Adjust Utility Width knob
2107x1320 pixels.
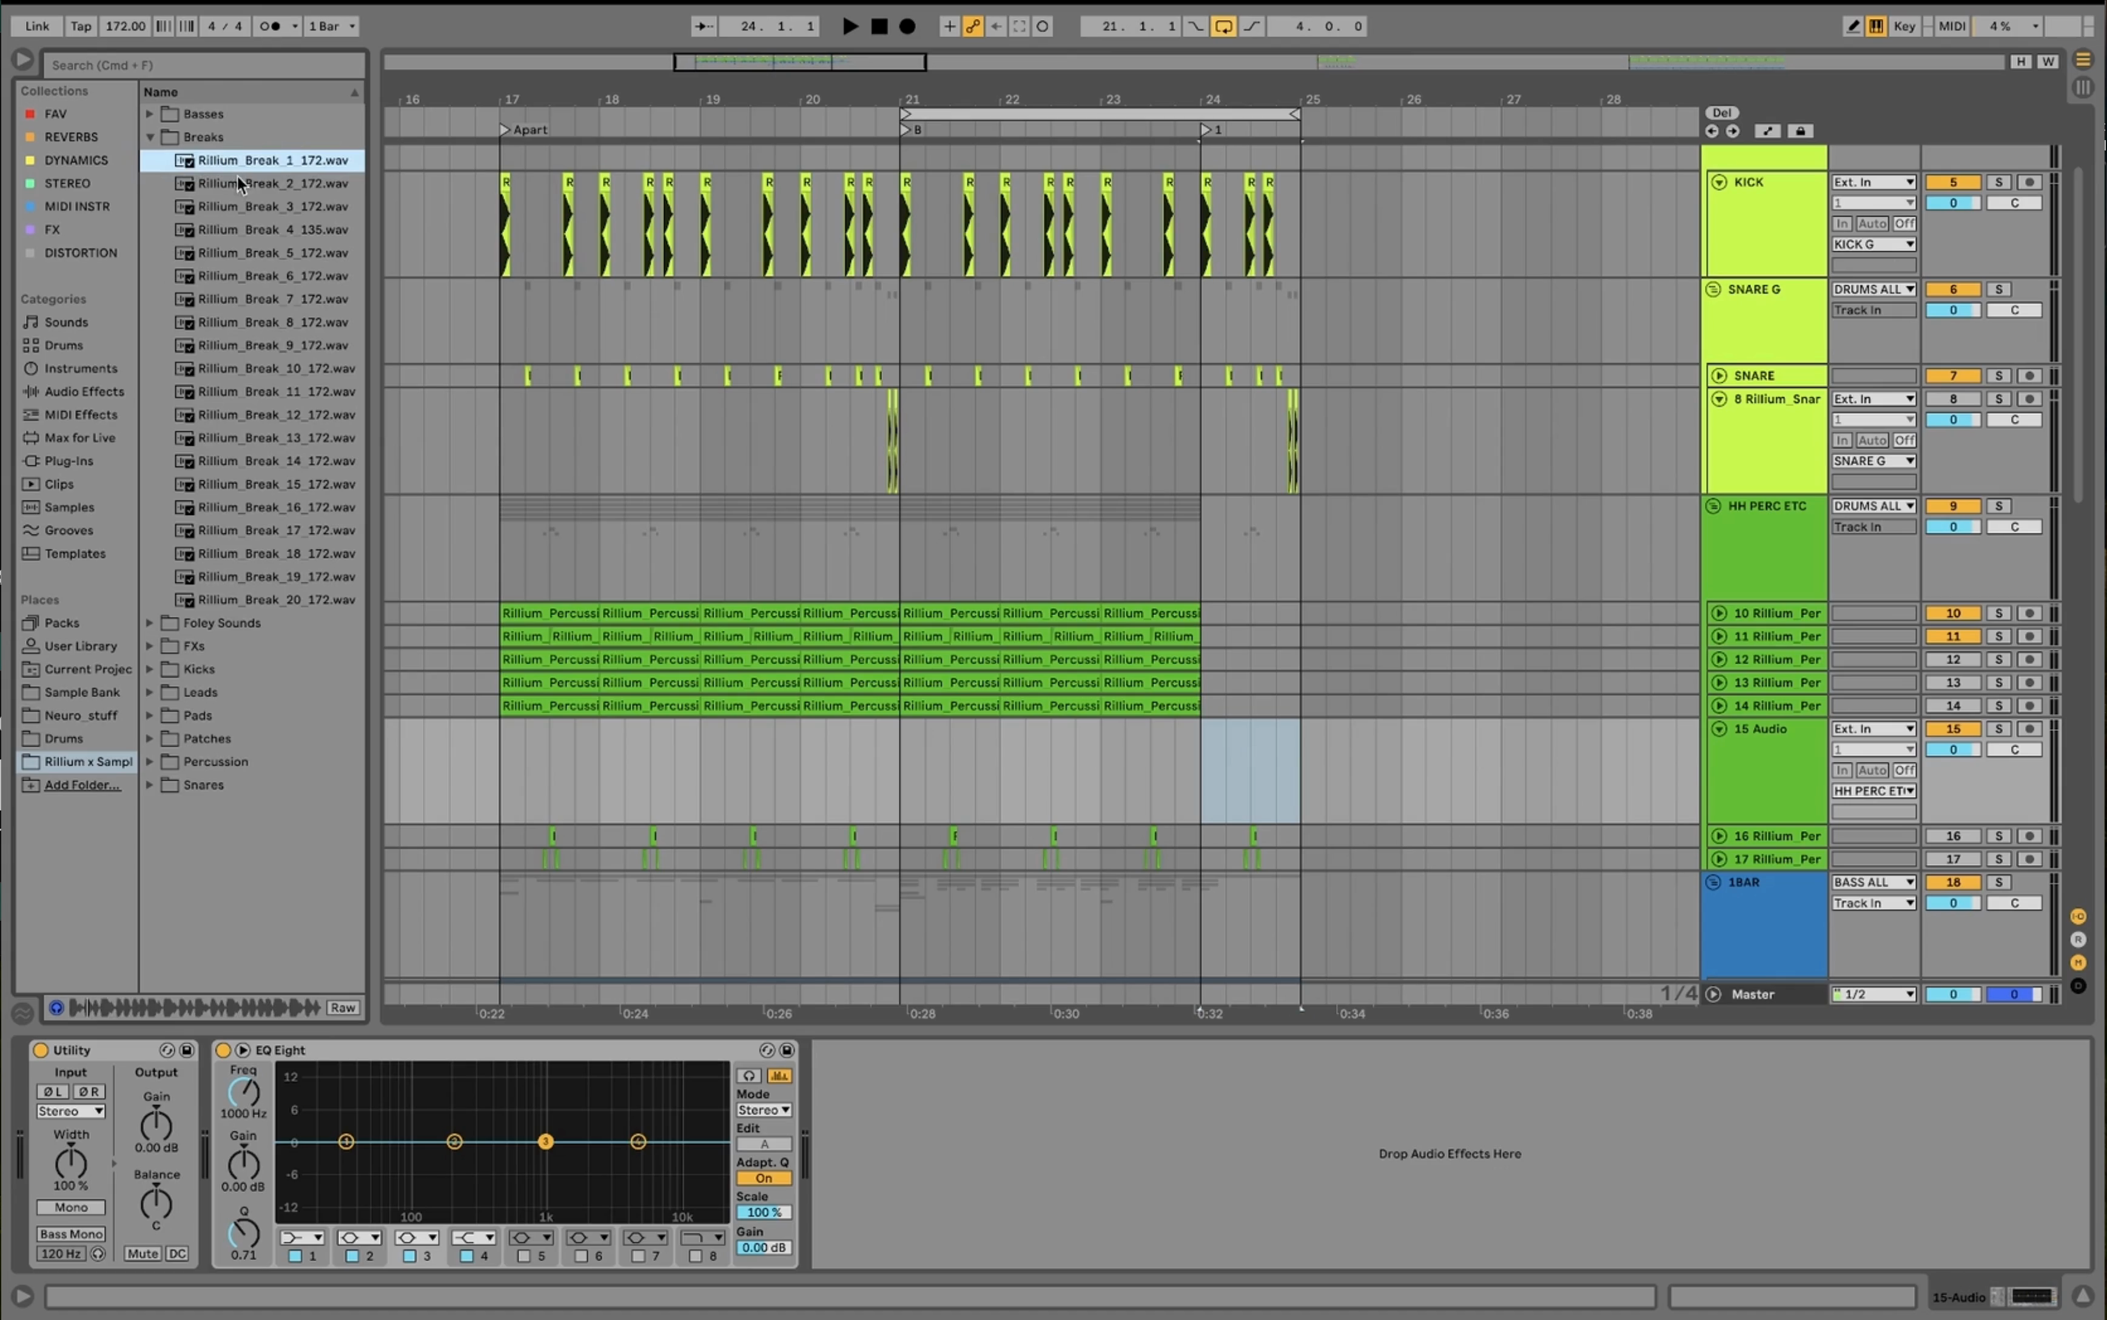(71, 1162)
